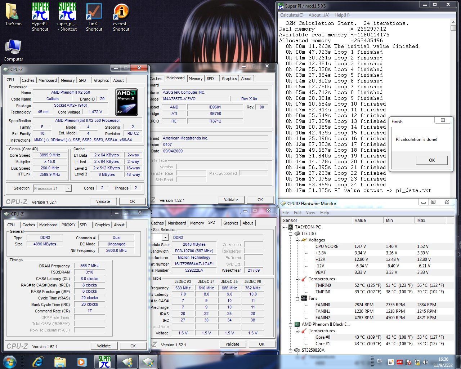The width and height of the screenshot is (461, 369).
Task: Click the thermometer icon for AMD Phenom Temperatures
Action: (304, 331)
